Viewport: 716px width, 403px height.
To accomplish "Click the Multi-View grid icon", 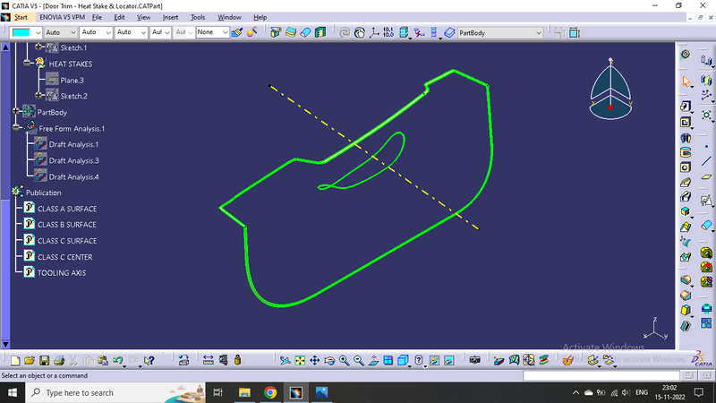I will pos(388,361).
